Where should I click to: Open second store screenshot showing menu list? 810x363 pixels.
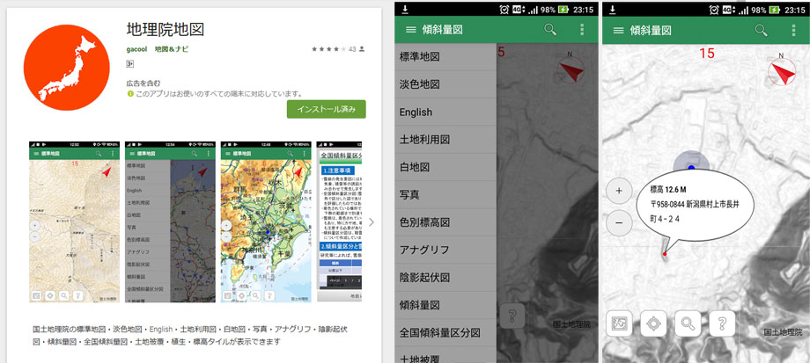169,221
